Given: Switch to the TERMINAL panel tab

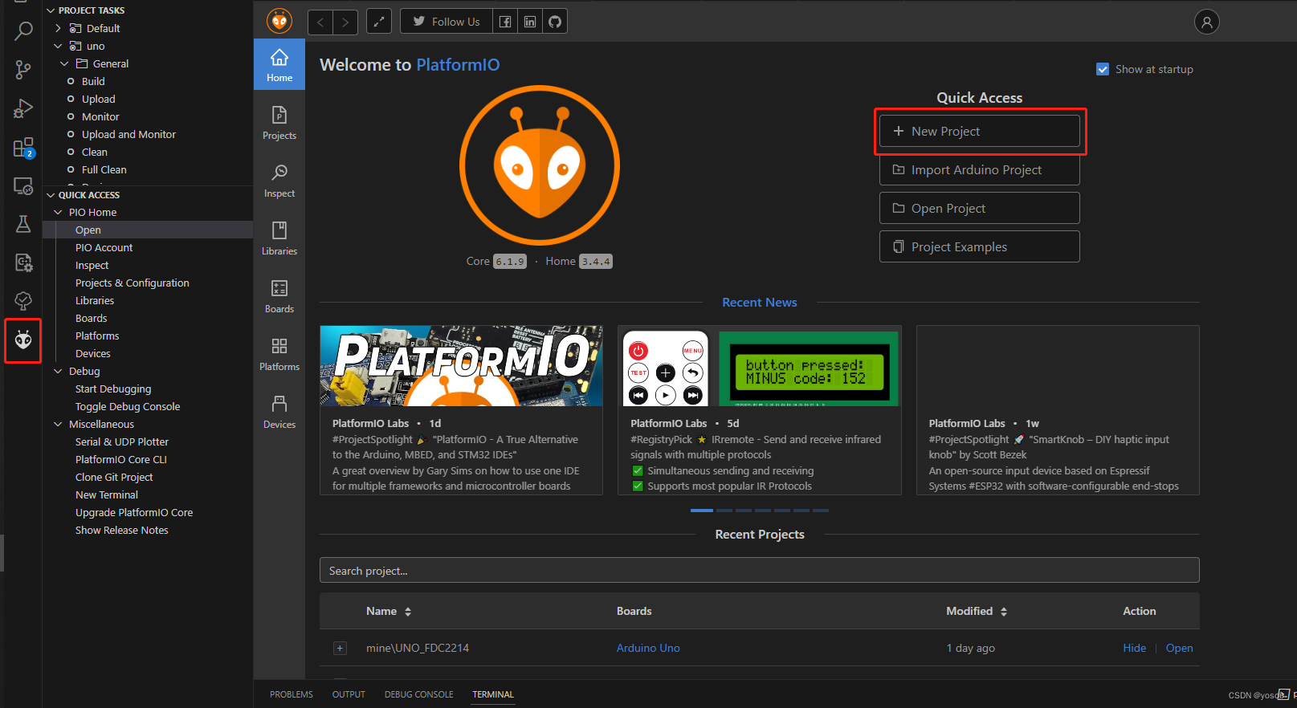Looking at the screenshot, I should coord(493,694).
